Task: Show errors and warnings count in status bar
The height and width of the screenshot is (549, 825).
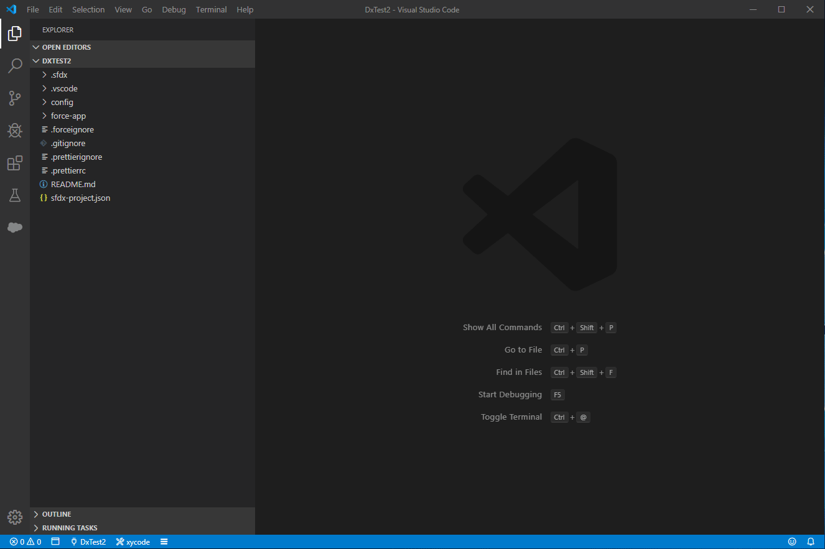Action: coord(26,542)
